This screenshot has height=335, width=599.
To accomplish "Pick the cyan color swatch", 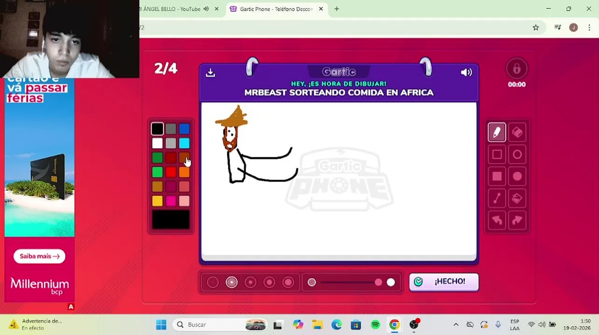I will pos(184,143).
